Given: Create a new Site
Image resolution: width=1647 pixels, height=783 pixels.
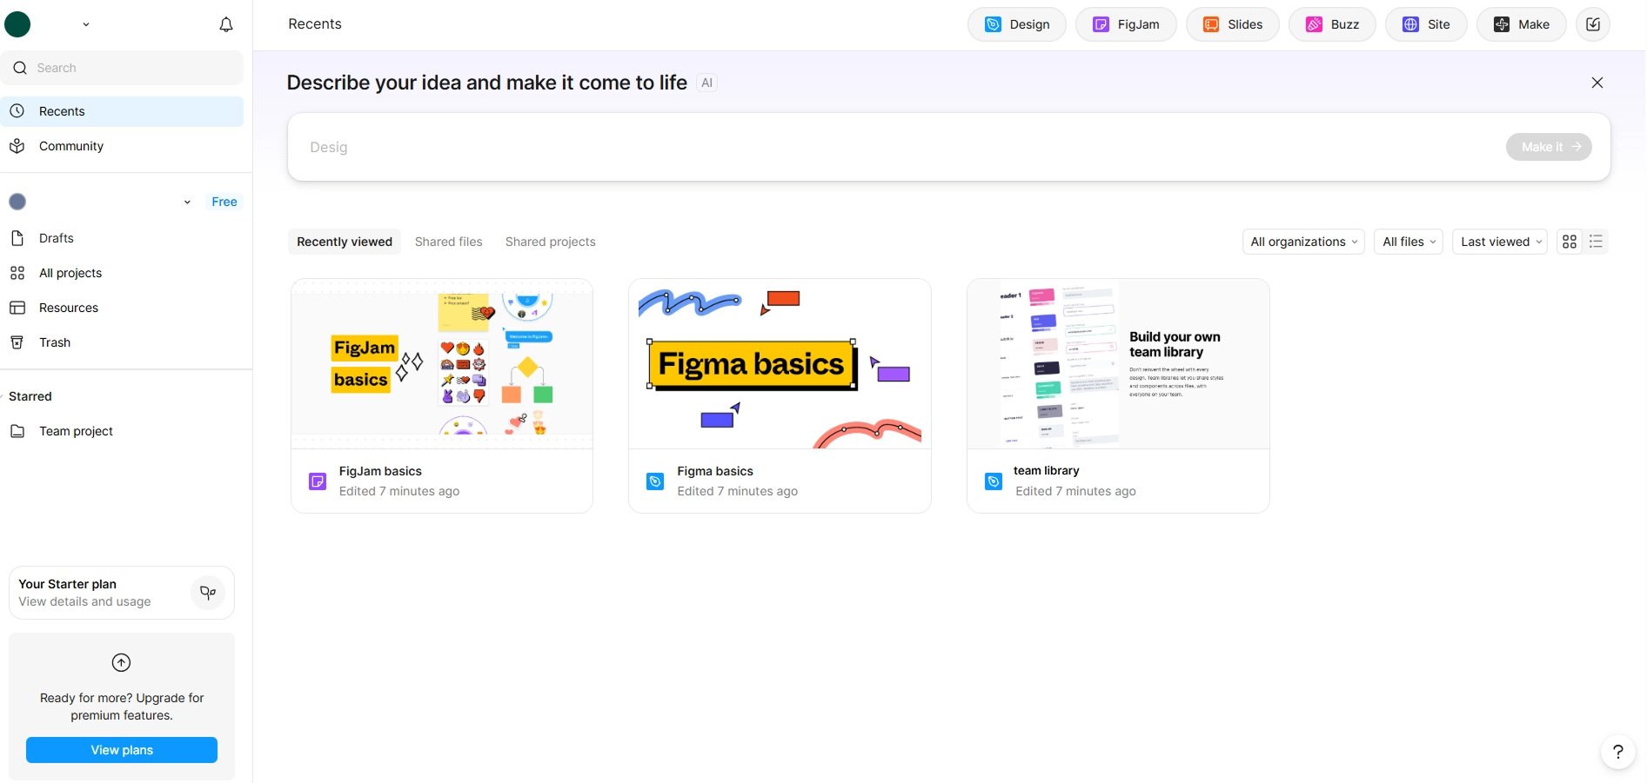Looking at the screenshot, I should tap(1425, 24).
